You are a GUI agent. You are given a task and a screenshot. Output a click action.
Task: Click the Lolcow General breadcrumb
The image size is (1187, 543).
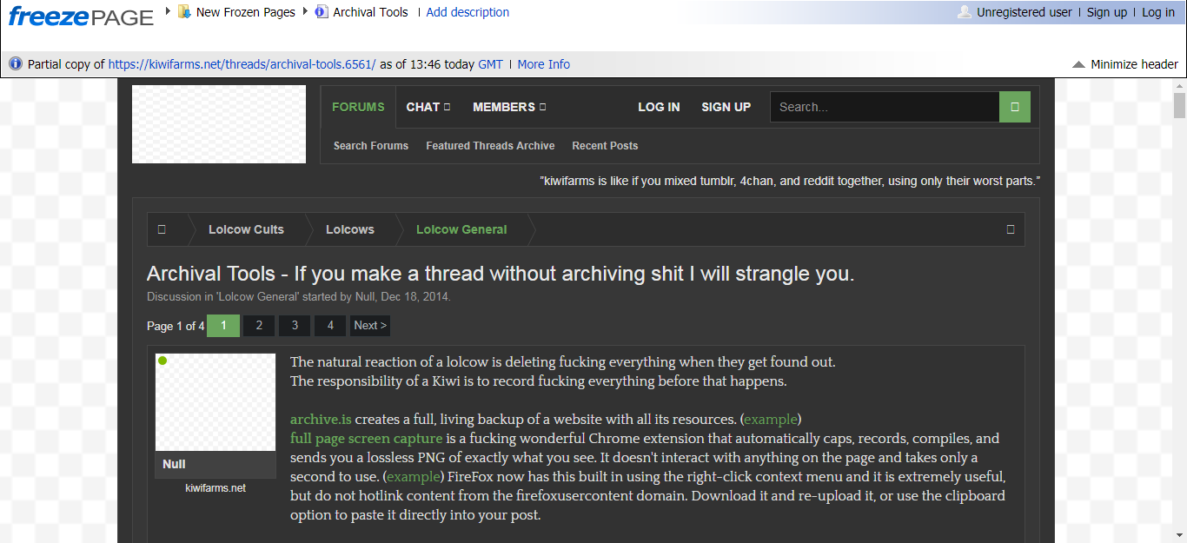tap(461, 229)
